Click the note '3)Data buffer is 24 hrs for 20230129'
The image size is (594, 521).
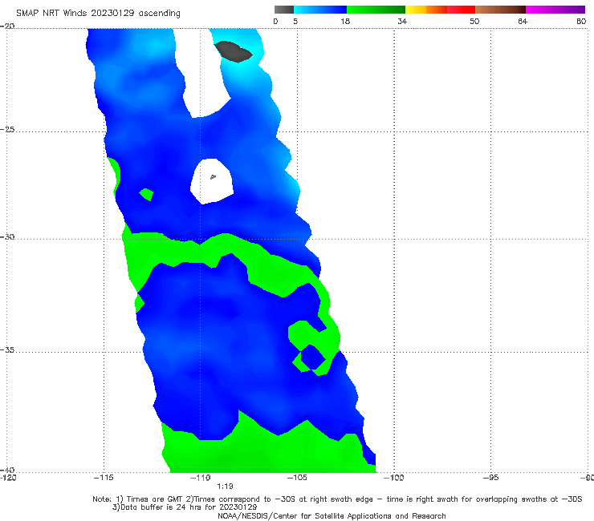coord(185,507)
